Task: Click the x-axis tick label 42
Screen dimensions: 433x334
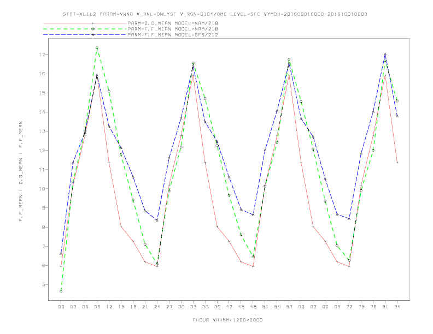Action: 229,307
